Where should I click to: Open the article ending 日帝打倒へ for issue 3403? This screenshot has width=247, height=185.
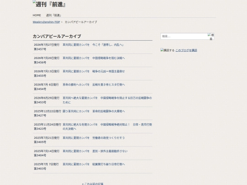tap(94, 164)
